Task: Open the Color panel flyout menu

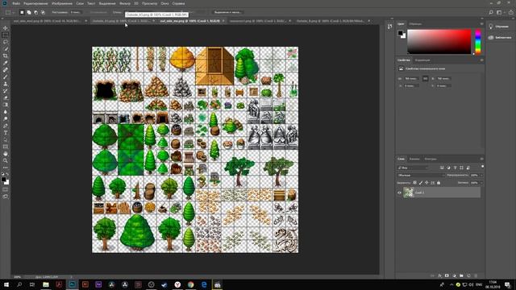Action: click(481, 23)
